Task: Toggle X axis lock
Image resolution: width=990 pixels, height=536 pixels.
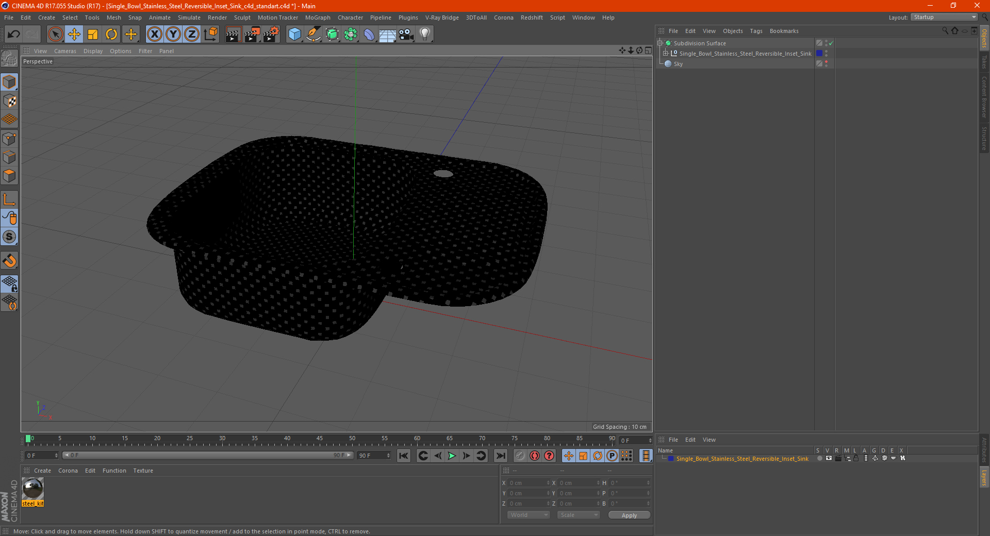Action: tap(154, 35)
